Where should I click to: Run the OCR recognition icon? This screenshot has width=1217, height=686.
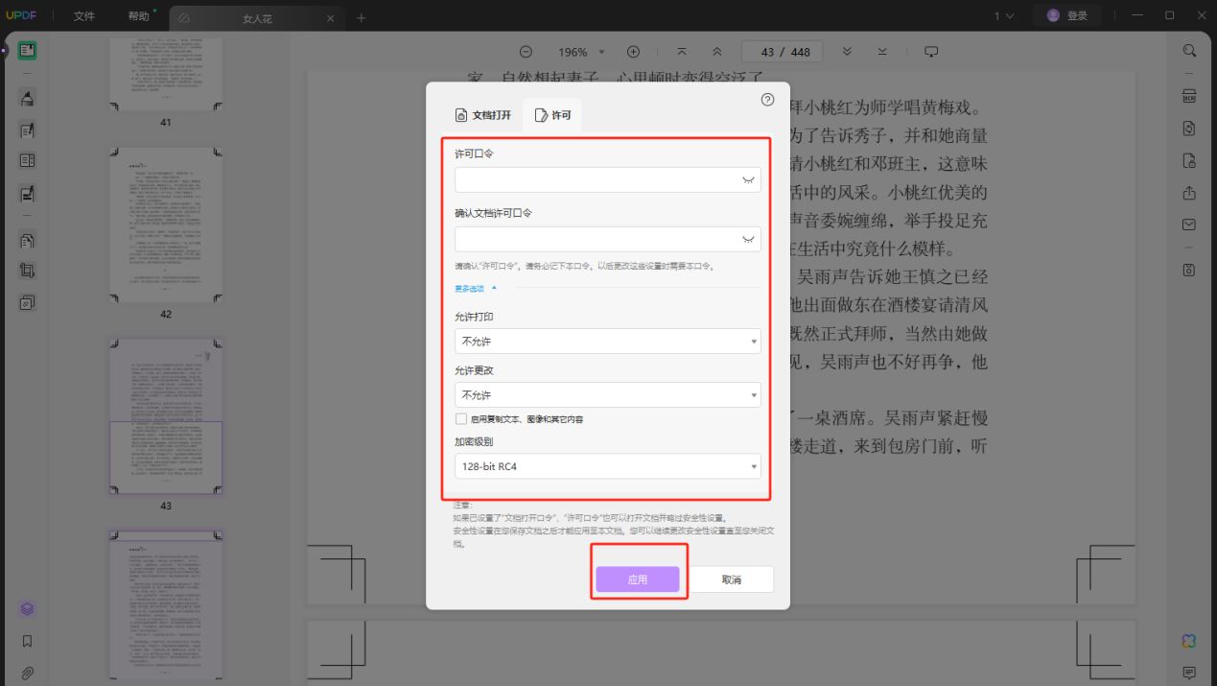1189,97
